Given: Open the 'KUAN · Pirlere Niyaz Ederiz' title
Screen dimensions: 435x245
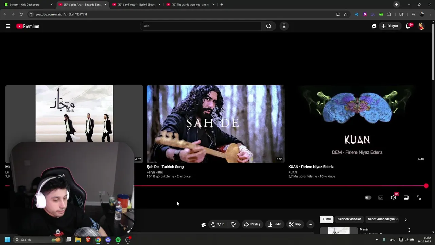Looking at the screenshot, I should click(311, 167).
